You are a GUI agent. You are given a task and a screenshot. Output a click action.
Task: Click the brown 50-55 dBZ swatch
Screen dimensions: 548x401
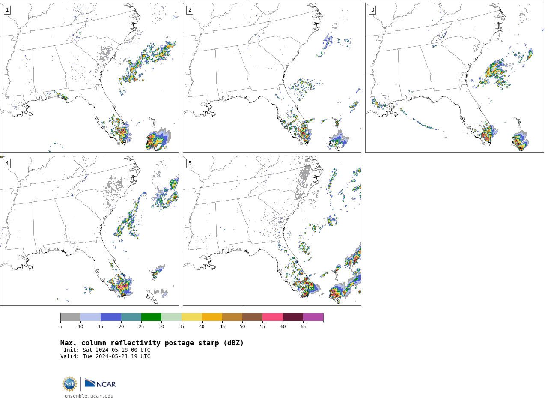(253, 317)
